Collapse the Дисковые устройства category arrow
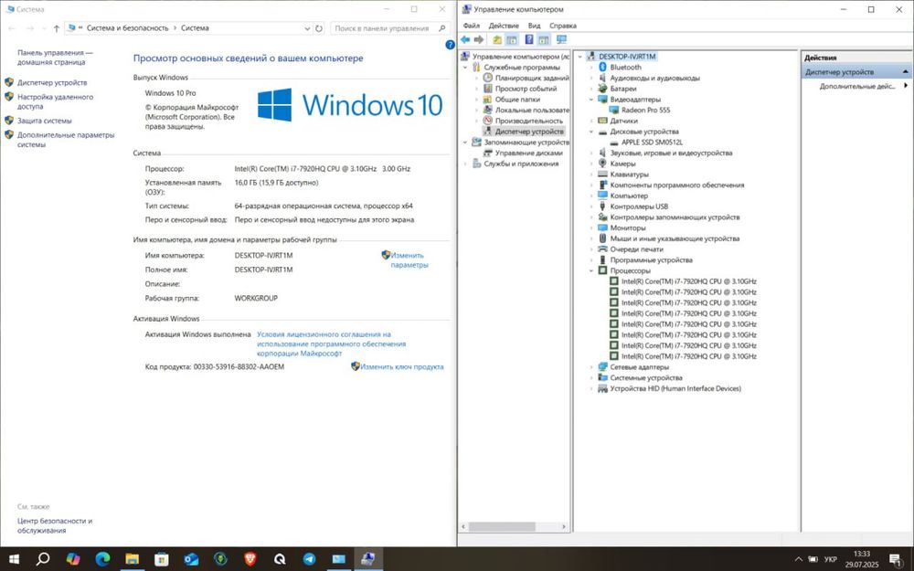The image size is (914, 571). (591, 132)
